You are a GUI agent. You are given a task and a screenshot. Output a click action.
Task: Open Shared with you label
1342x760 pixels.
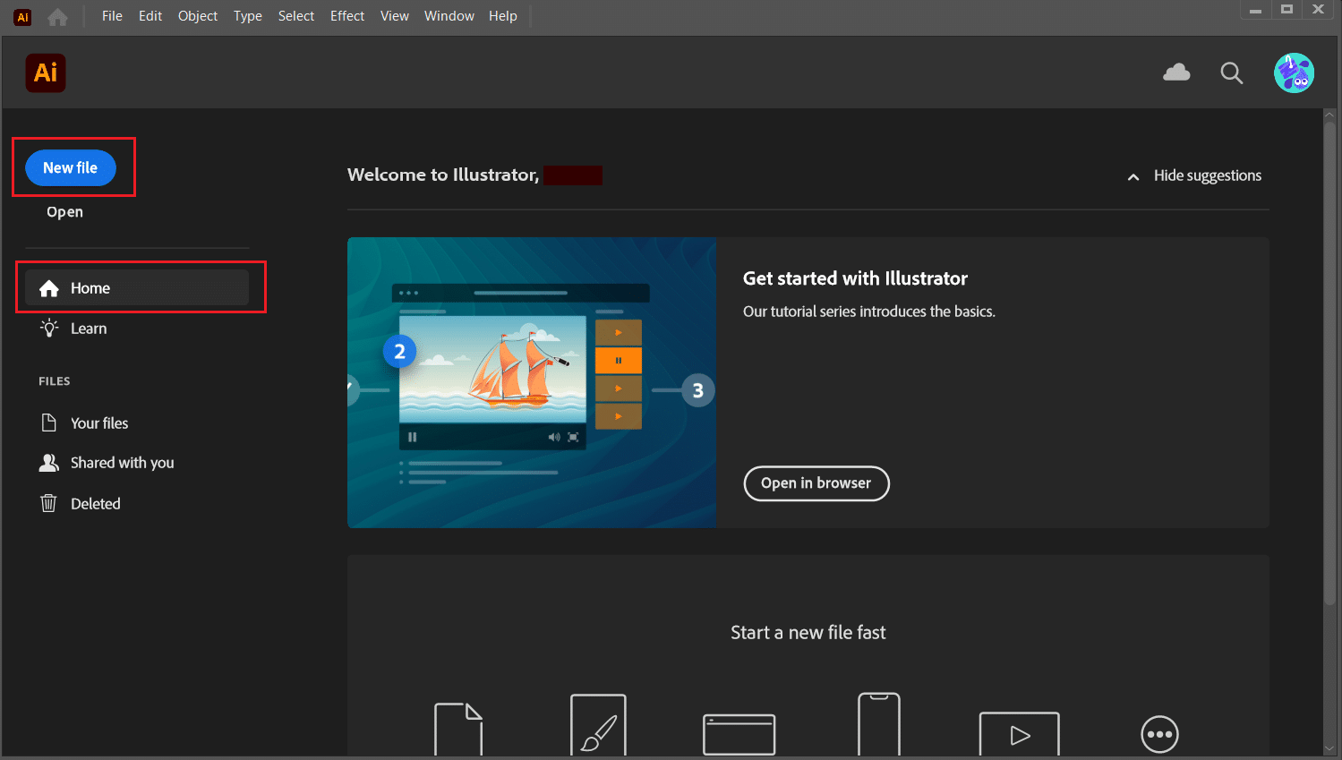(123, 463)
